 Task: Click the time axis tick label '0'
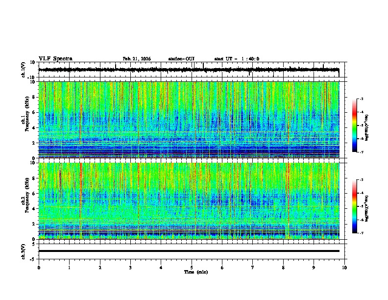tap(39, 268)
